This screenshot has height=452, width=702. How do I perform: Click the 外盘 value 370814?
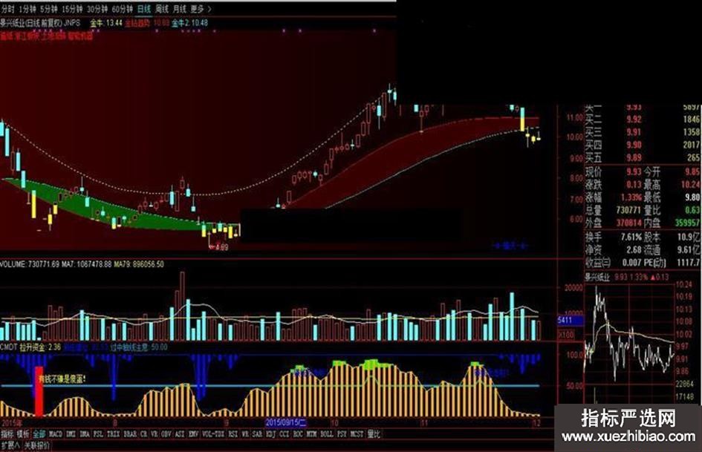[x=628, y=223]
